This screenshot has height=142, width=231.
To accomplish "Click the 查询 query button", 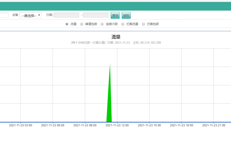I will click(115, 15).
